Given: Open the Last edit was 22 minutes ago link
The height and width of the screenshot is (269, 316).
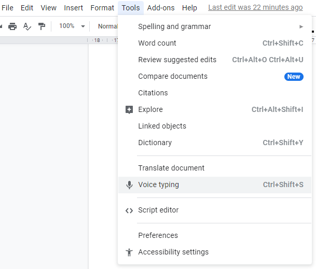Looking at the screenshot, I should click(255, 7).
